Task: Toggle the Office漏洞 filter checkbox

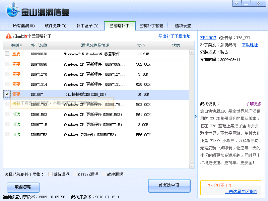Action: 75,174
